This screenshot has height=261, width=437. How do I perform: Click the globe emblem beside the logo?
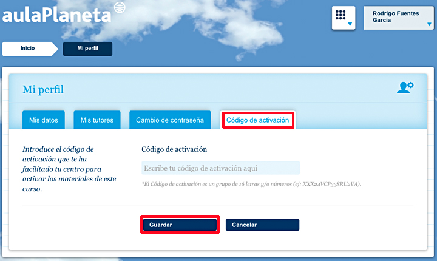[x=120, y=6]
